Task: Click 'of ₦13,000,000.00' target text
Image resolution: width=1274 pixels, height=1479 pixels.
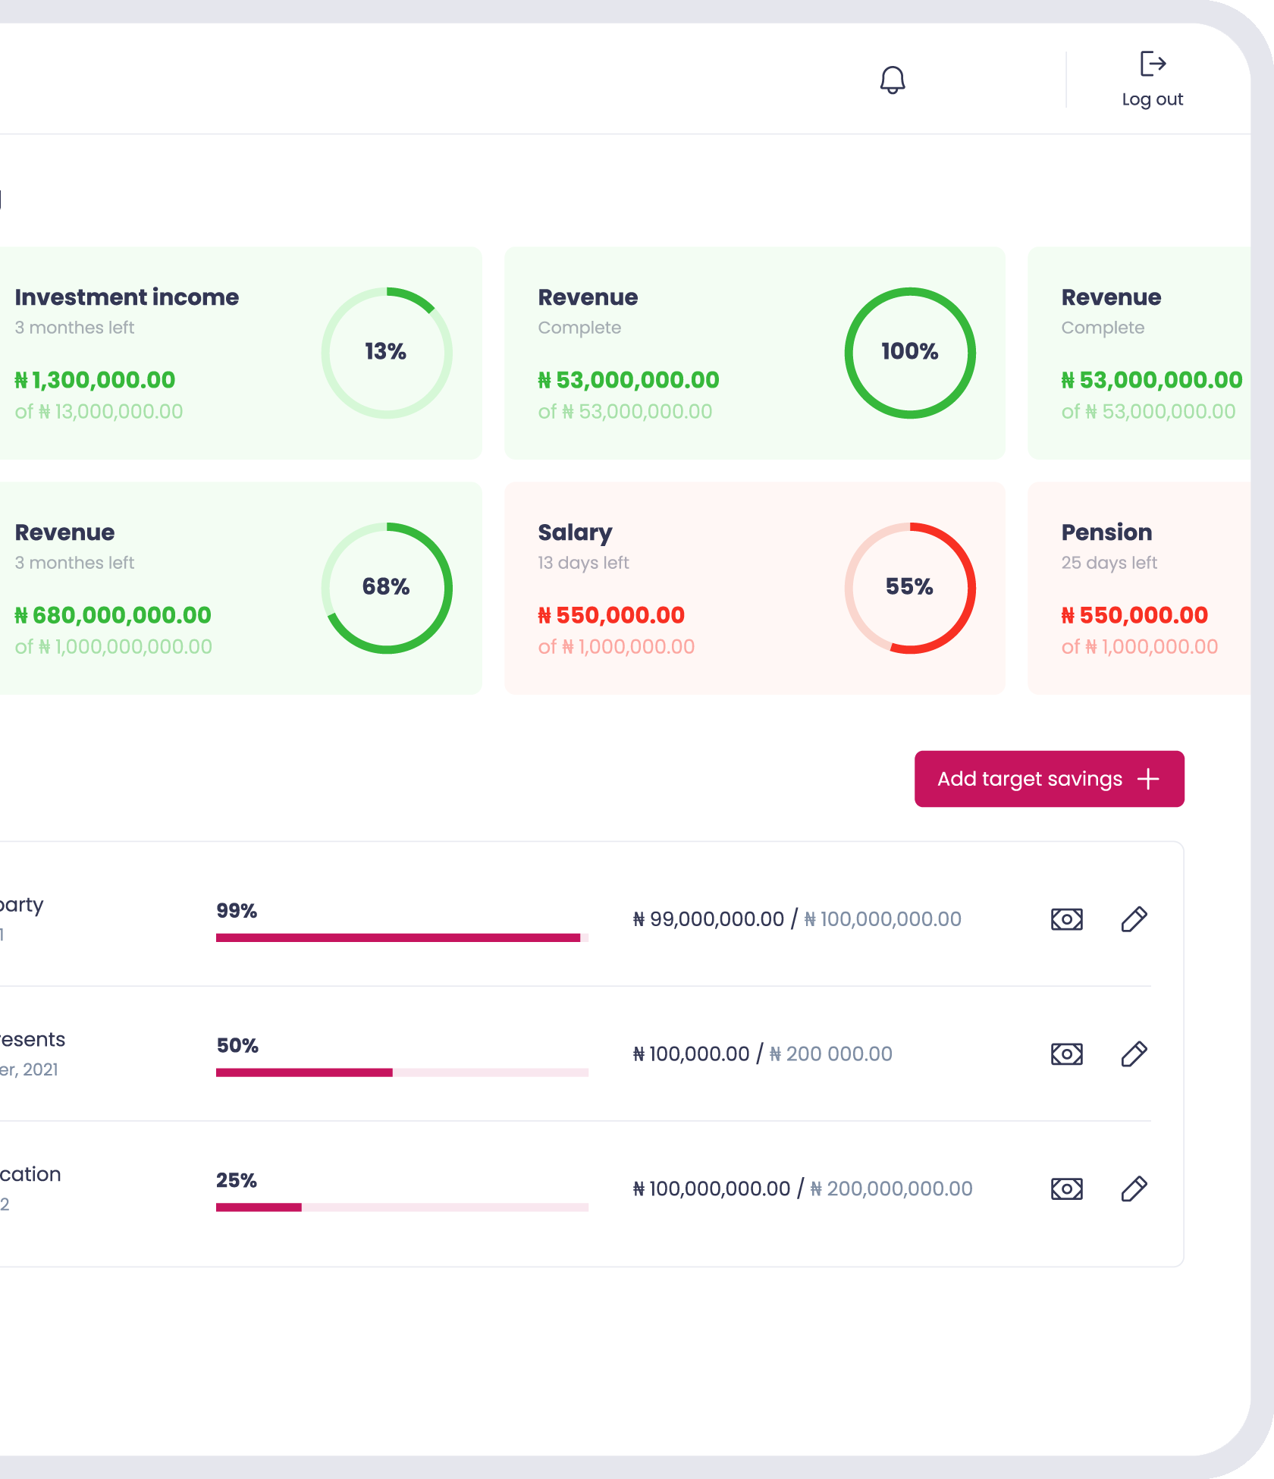Action: click(99, 412)
